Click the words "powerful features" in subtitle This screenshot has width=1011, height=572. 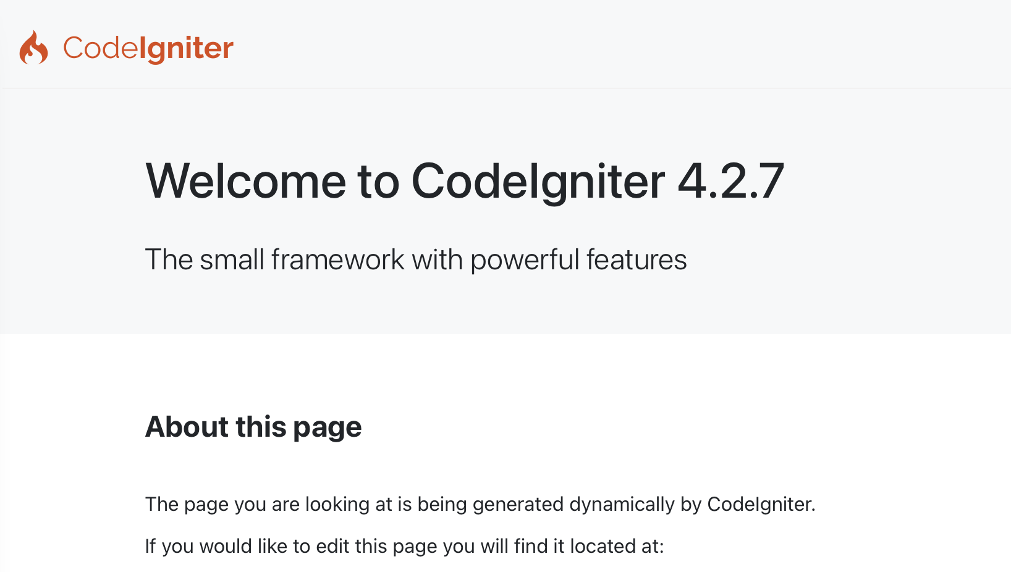coord(578,259)
